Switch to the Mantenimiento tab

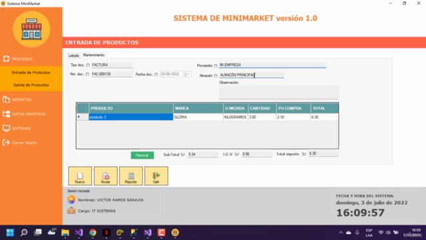pyautogui.click(x=94, y=55)
